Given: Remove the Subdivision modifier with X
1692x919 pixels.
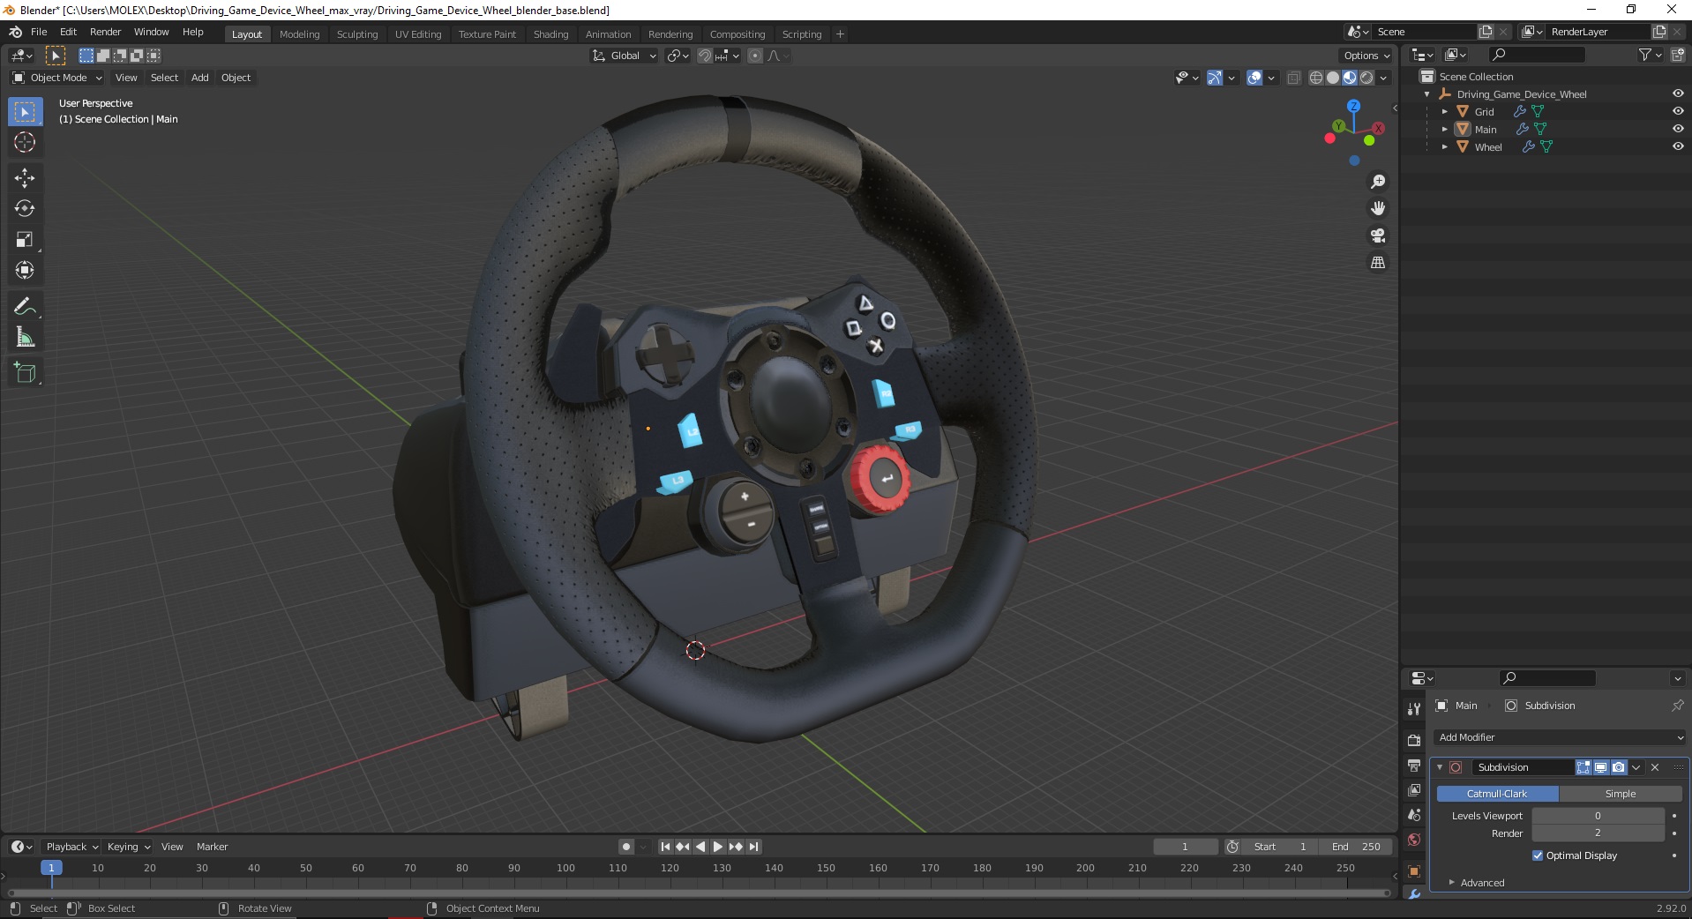Looking at the screenshot, I should [1655, 767].
